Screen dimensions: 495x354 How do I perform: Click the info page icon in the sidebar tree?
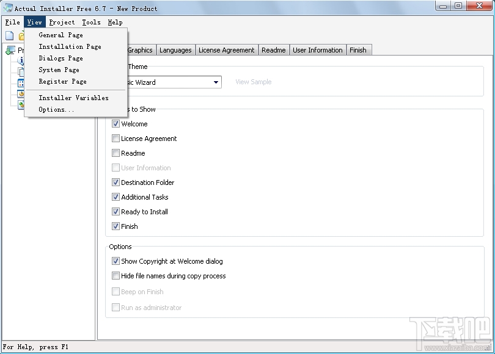(x=21, y=59)
